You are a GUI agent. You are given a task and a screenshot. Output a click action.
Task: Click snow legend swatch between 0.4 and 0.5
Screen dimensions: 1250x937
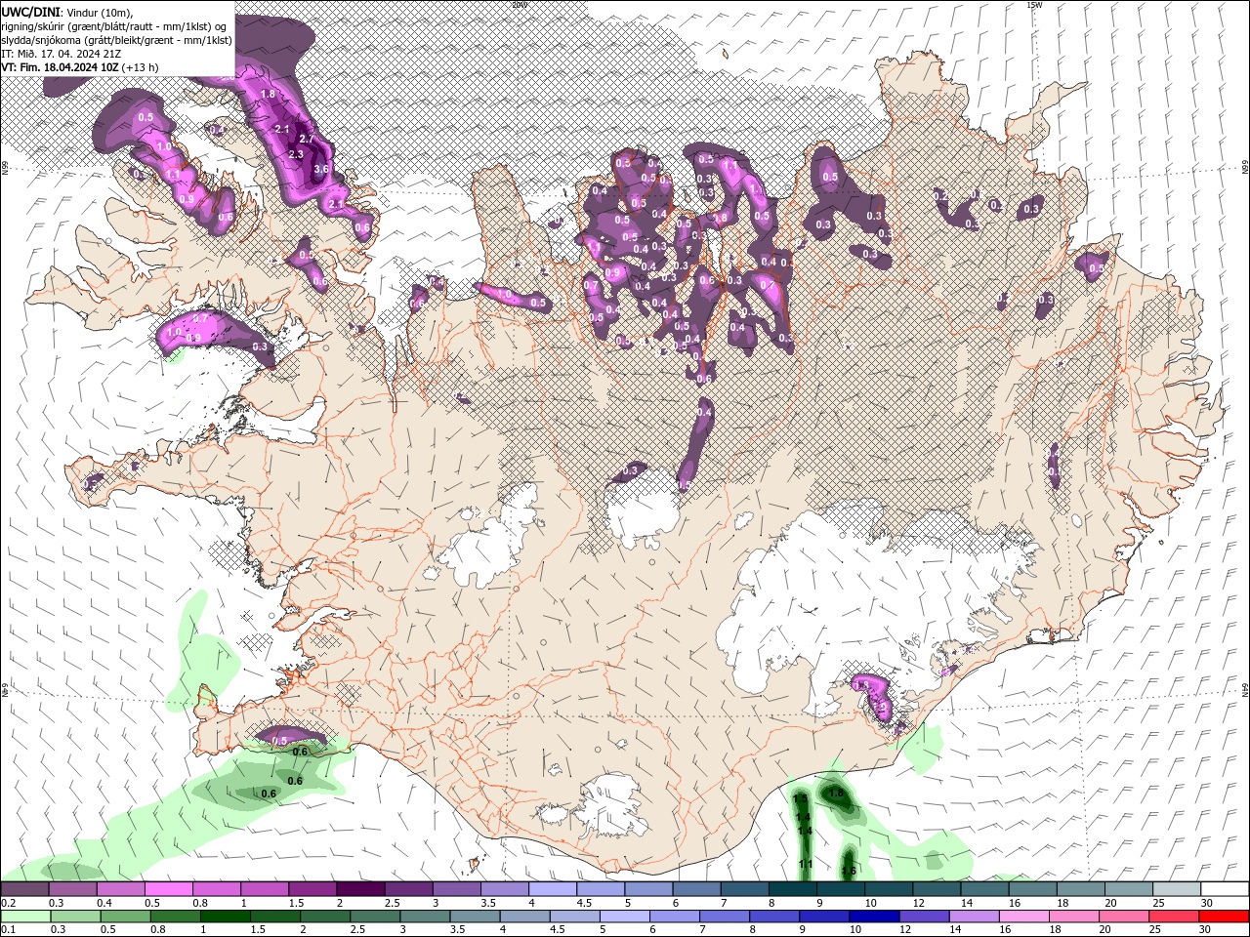[120, 888]
